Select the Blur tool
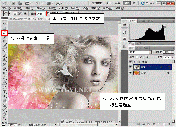The image size is (176, 127). [x=4, y=78]
